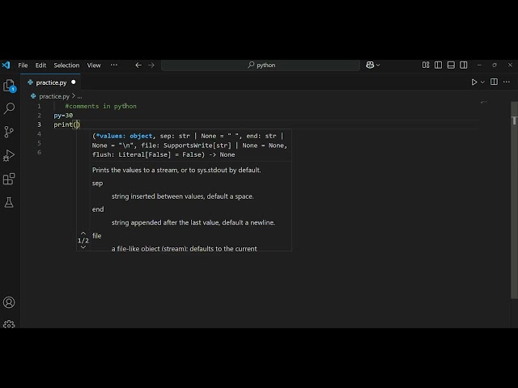518x388 pixels.
Task: Click the 'end' parameter heading
Action: (x=98, y=209)
